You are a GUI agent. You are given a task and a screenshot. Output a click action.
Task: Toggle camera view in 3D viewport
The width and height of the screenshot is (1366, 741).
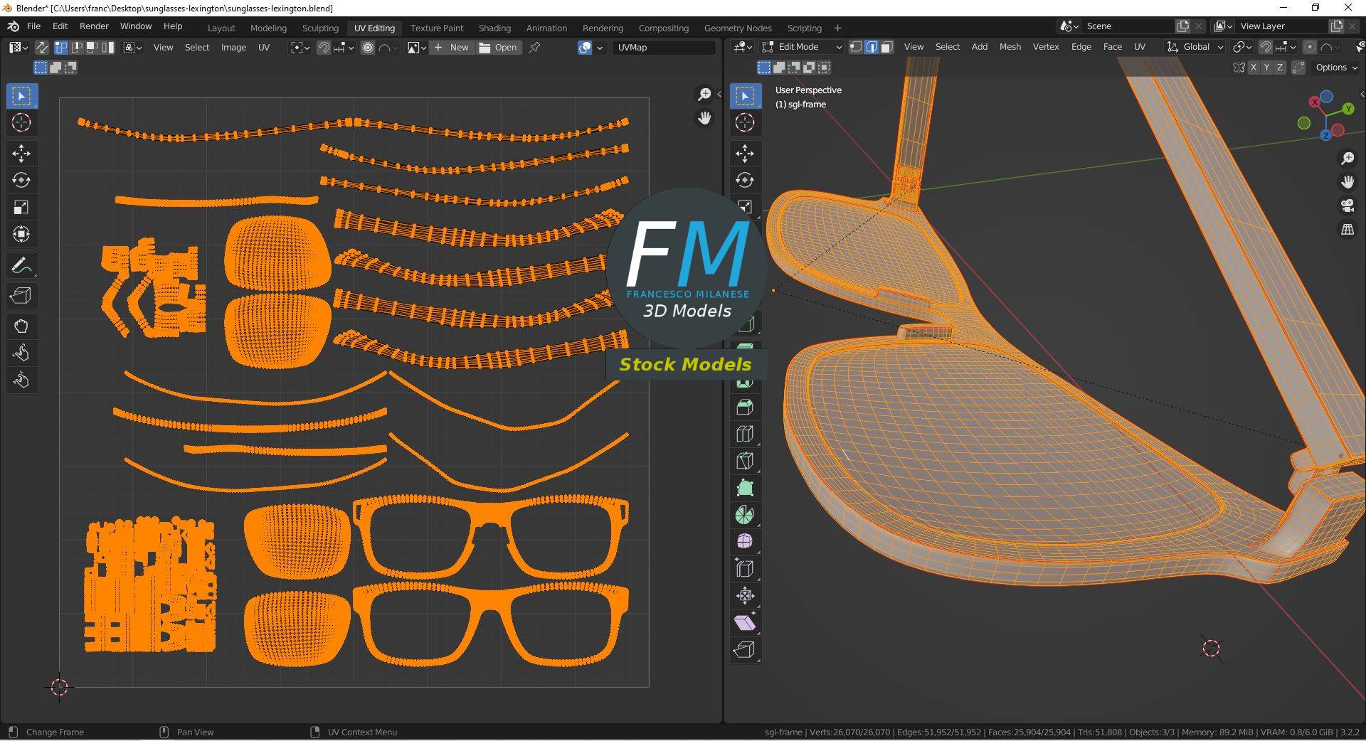coord(1348,206)
